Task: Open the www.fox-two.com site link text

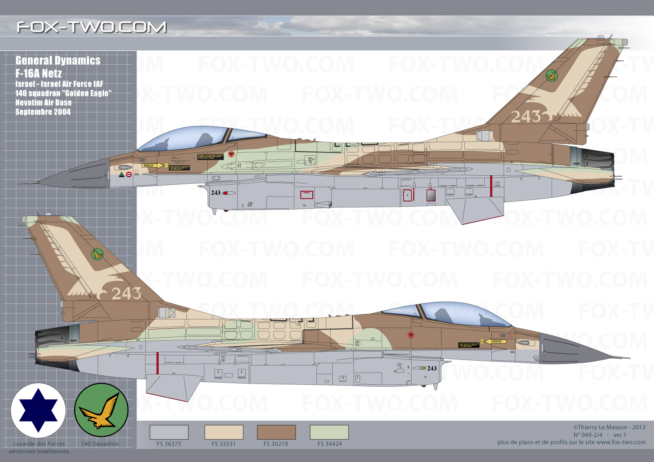Action: (x=621, y=442)
